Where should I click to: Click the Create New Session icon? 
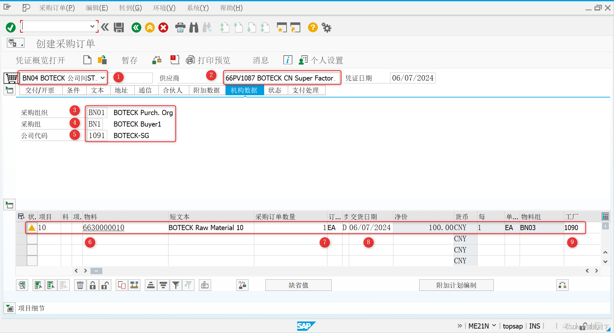[x=282, y=27]
